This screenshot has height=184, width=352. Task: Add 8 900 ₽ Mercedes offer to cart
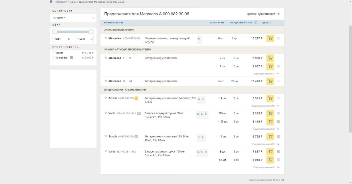(x=270, y=58)
